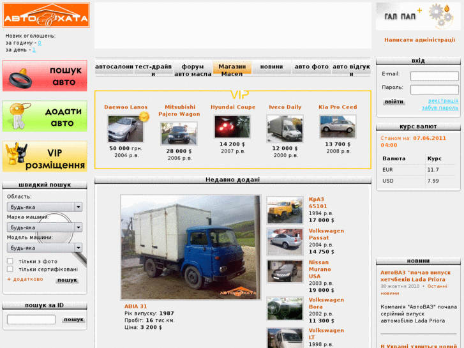Focus the E-mail input field
Screen dimensions: 464x348
(435, 76)
